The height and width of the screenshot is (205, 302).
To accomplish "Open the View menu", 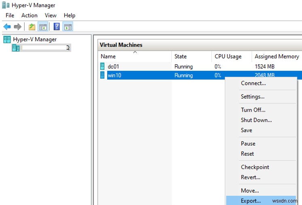I will click(x=51, y=15).
